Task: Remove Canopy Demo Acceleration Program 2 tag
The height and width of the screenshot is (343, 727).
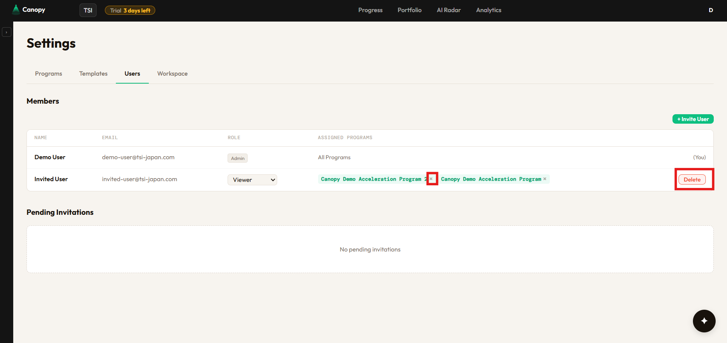Action: (431, 179)
